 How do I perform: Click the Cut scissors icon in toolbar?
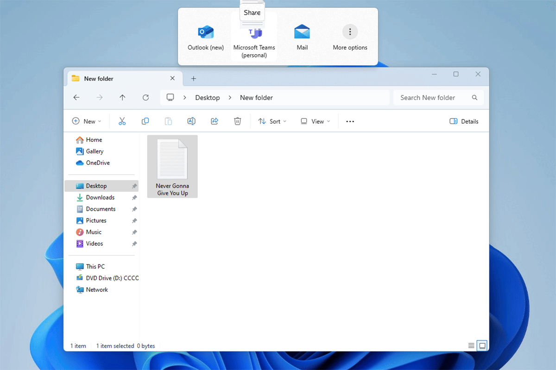[122, 121]
